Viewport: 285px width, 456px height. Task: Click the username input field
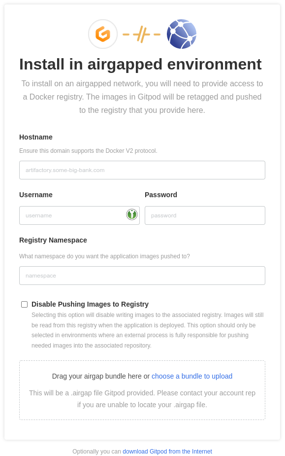click(74, 215)
